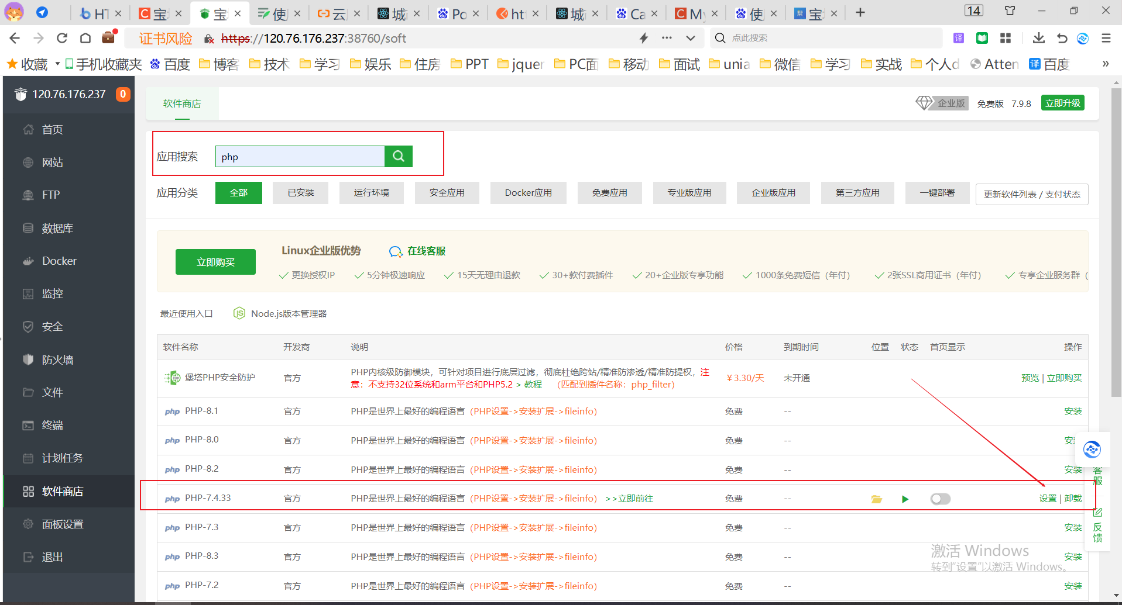
Task: Click the 终端 sidebar terminal icon
Action: pyautogui.click(x=28, y=425)
